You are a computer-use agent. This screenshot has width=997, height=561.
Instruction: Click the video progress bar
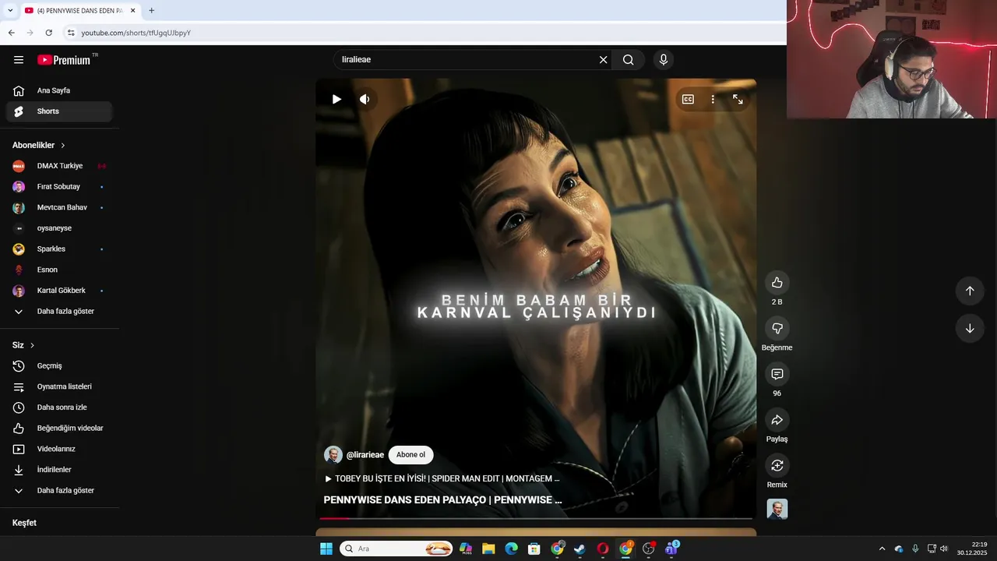click(536, 517)
